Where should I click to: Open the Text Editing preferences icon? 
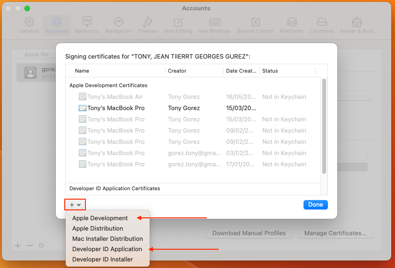[178, 22]
